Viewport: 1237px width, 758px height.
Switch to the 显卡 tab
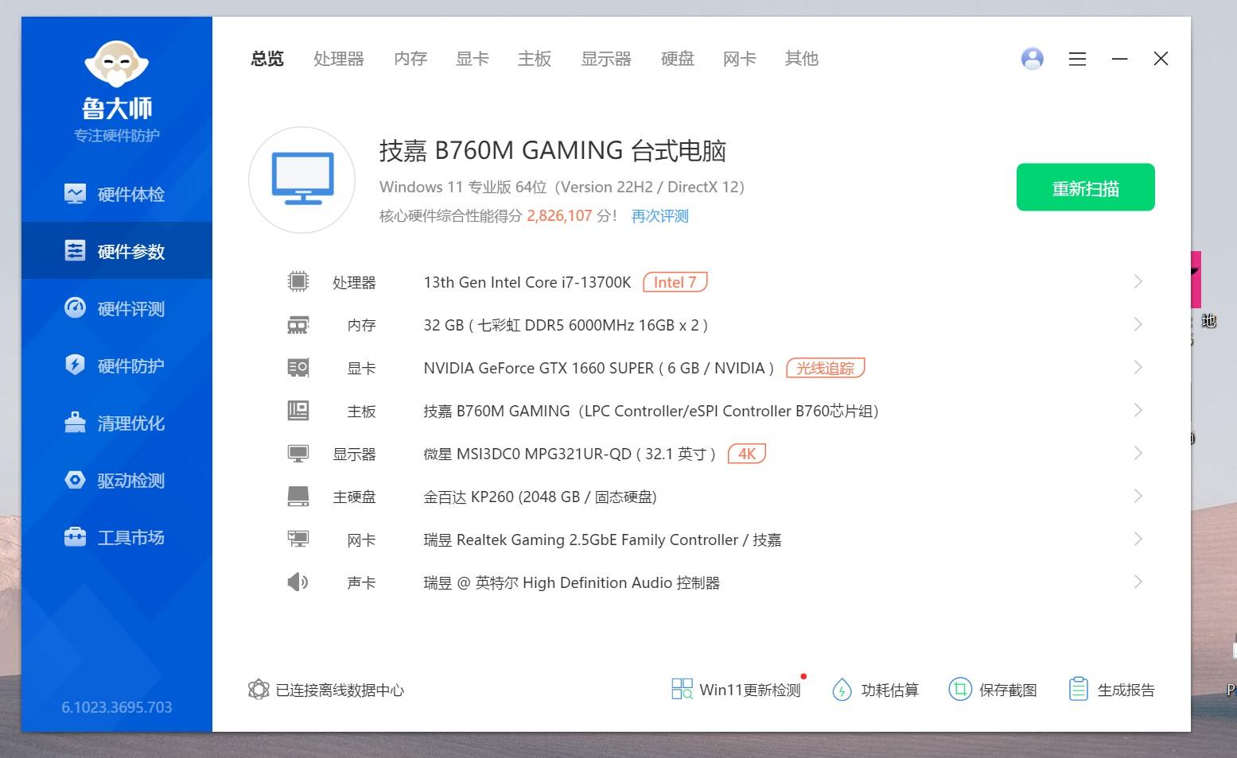point(473,59)
